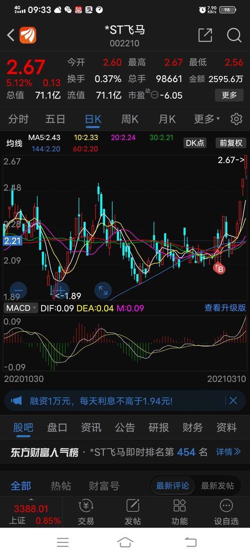This screenshot has height=557, width=250.
Task: Open the 发帖 post icon
Action: [x=133, y=511]
